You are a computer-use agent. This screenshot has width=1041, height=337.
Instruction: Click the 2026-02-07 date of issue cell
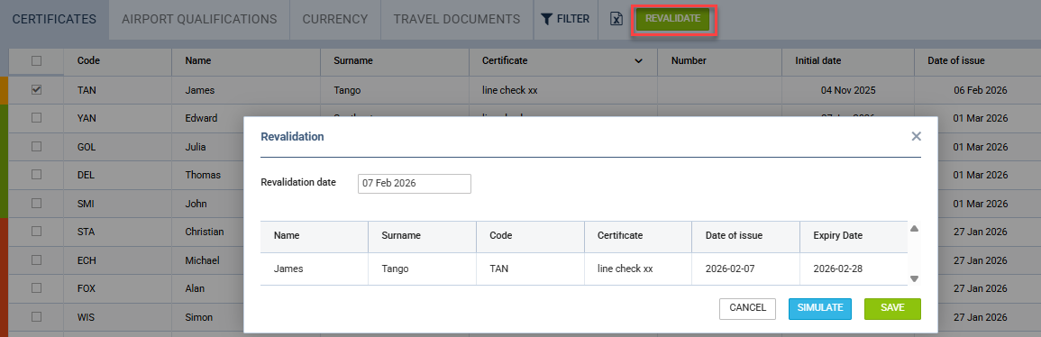729,269
